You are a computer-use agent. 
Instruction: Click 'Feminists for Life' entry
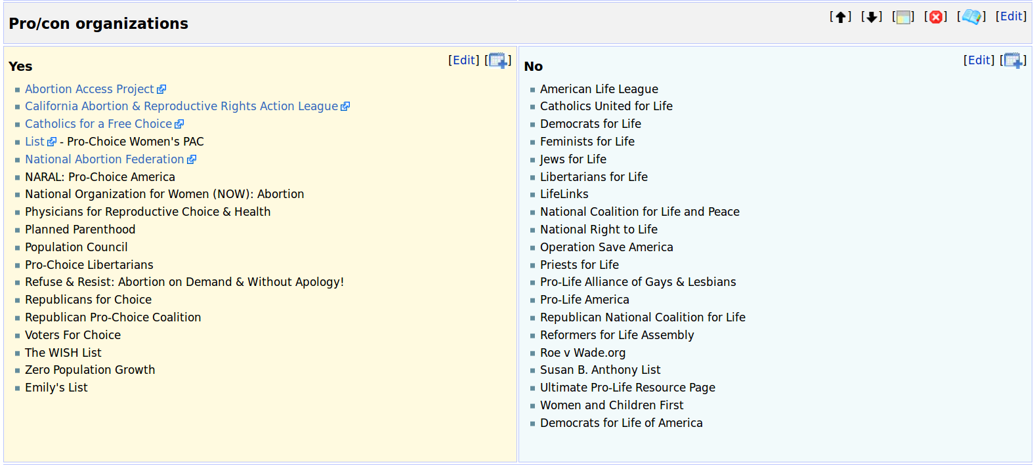click(587, 142)
